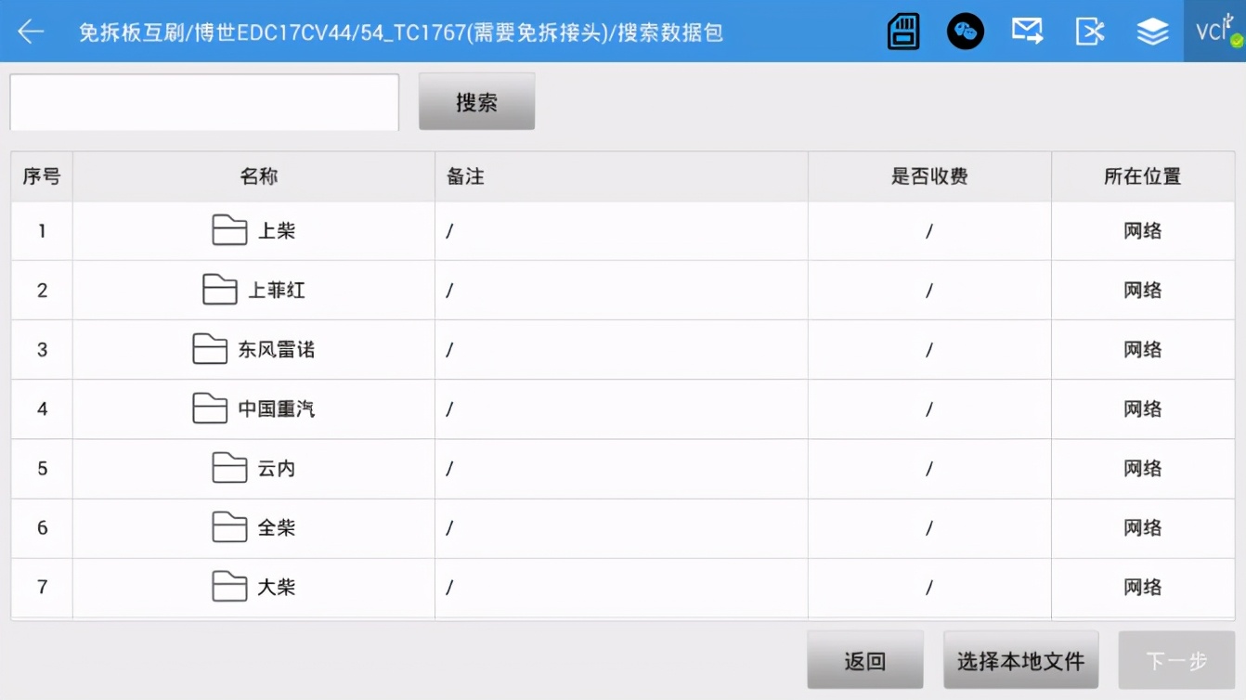
Task: Click row number 2 cell
Action: pyautogui.click(x=42, y=291)
